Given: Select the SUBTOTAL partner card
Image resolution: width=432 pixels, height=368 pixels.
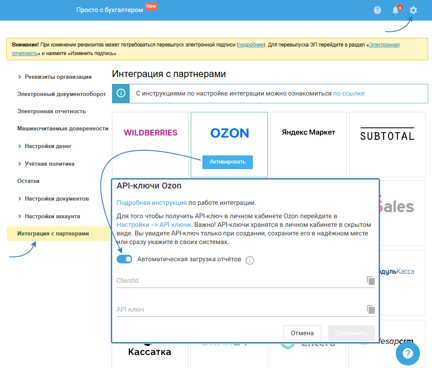Looking at the screenshot, I should click(387, 145).
